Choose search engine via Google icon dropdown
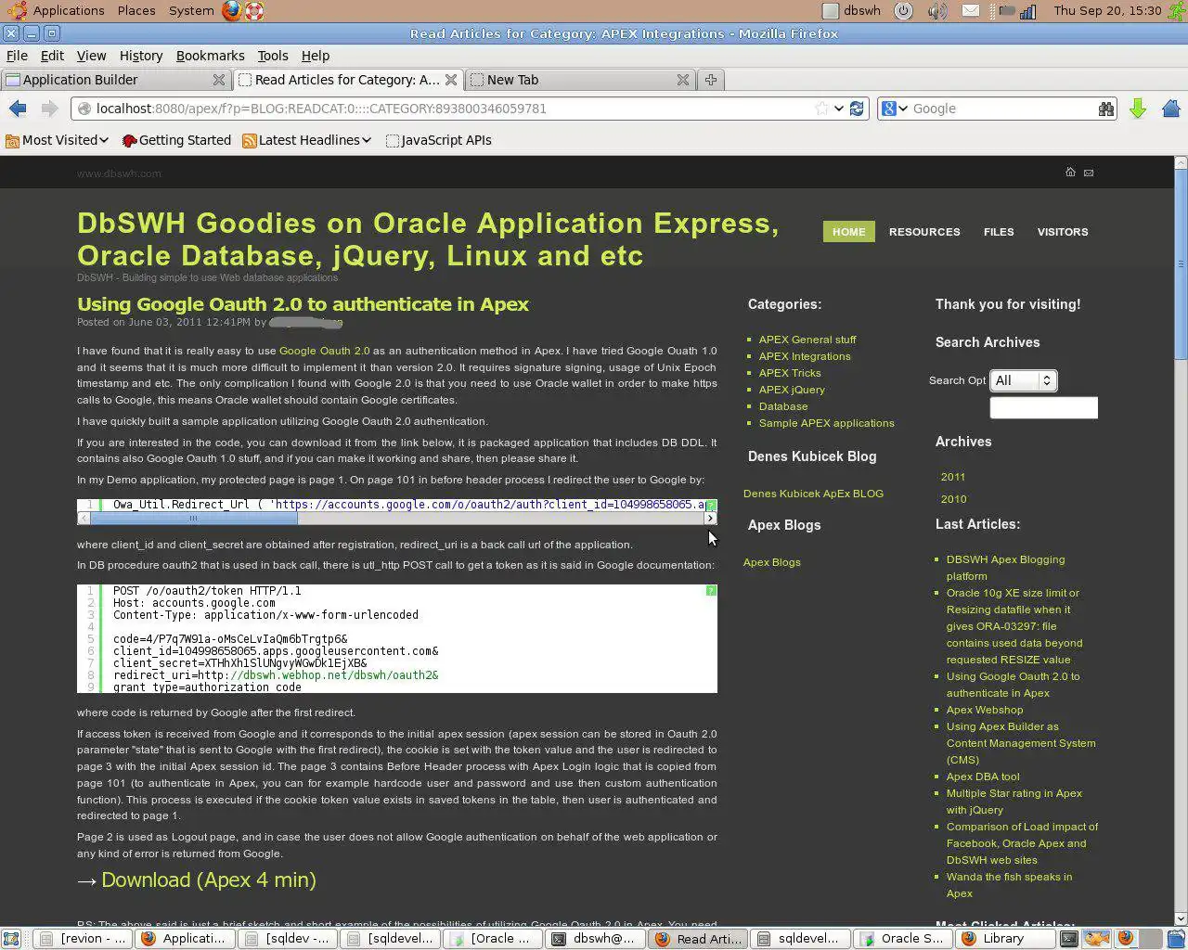Image resolution: width=1188 pixels, height=950 pixels. coord(895,109)
